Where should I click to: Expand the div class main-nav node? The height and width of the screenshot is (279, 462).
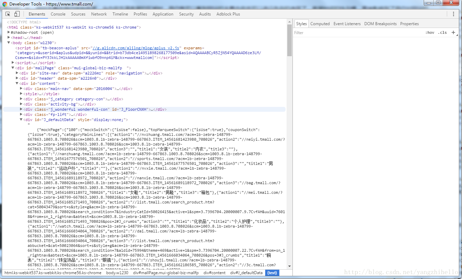tap(21, 89)
